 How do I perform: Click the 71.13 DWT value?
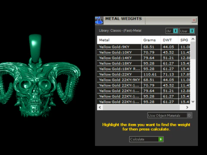[168, 74]
